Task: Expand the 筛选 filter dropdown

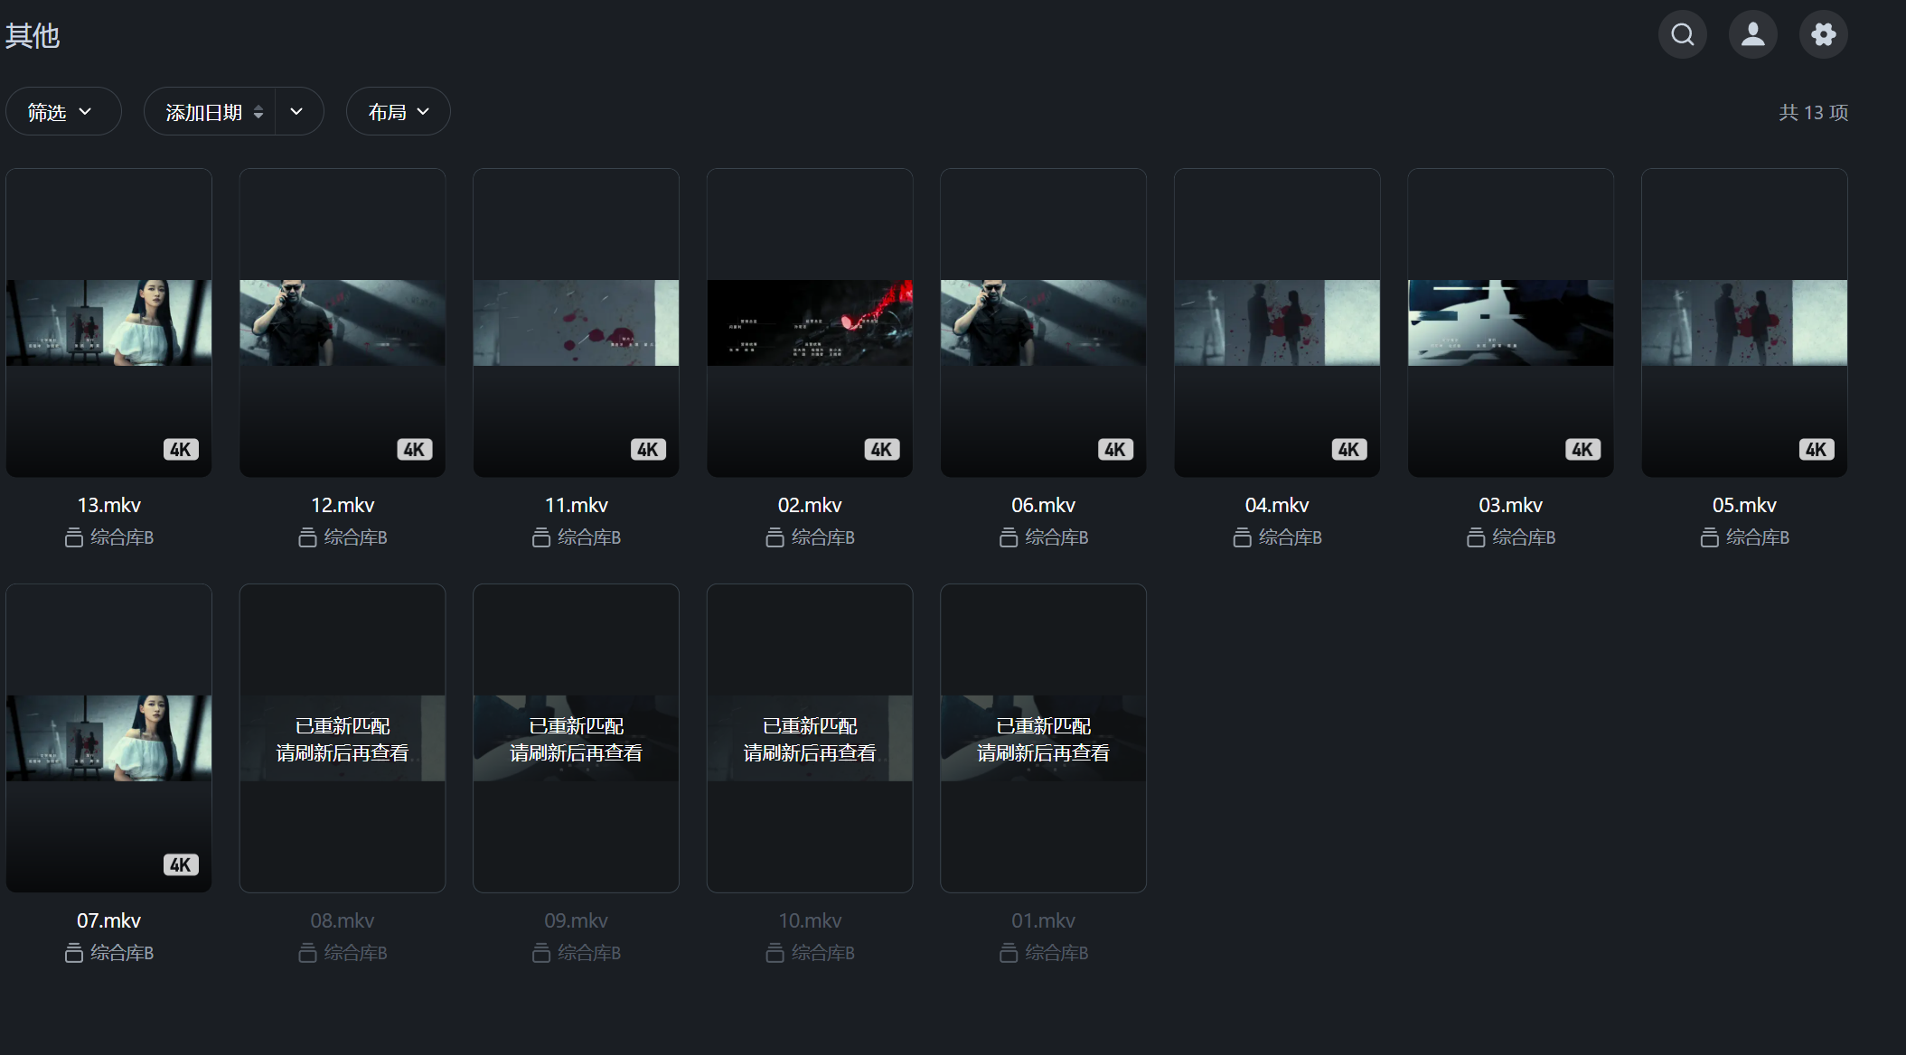Action: click(61, 112)
